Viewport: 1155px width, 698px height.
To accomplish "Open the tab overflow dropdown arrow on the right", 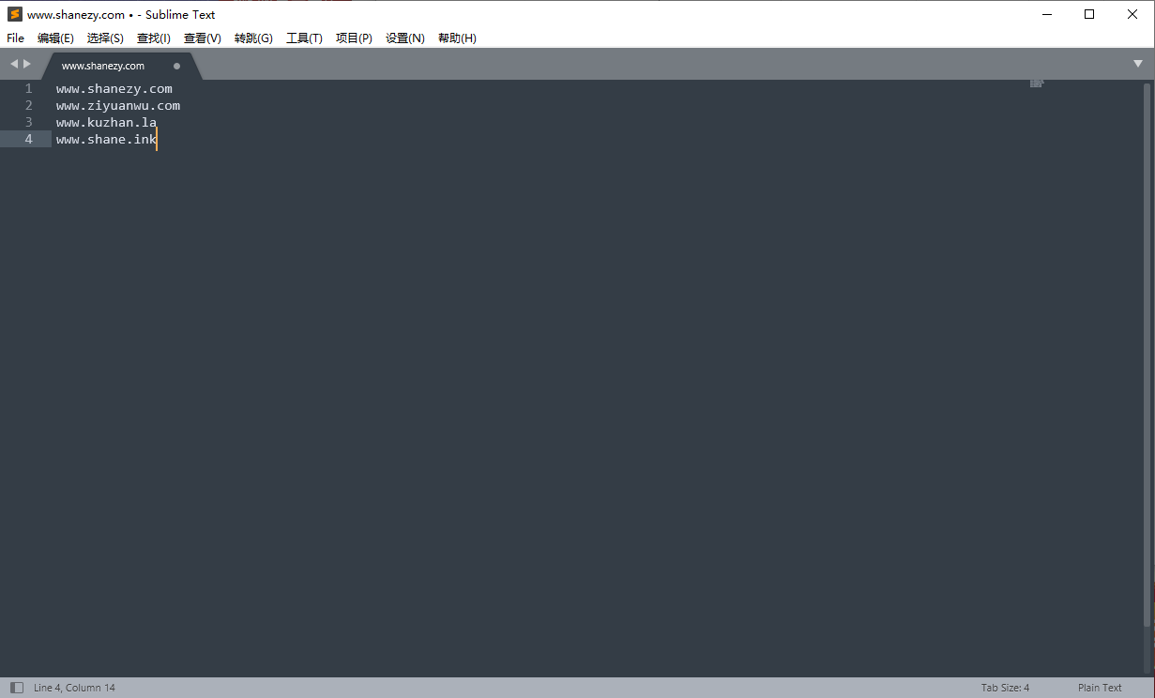I will pos(1138,63).
